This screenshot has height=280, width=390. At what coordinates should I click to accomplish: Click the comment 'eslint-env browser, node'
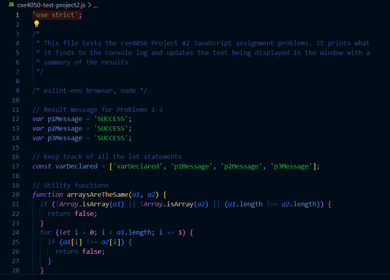tap(90, 91)
